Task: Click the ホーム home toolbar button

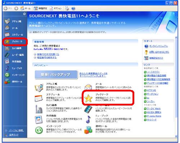Action: click(x=25, y=8)
